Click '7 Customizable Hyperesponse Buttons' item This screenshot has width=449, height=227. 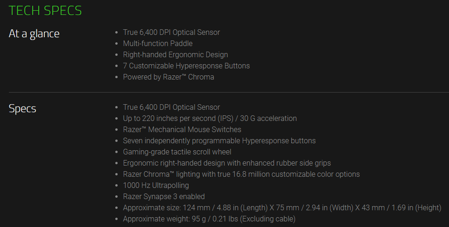(x=186, y=66)
